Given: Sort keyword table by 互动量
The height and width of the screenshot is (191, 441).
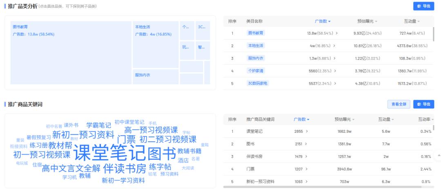Looking at the screenshot, I should (x=386, y=119).
